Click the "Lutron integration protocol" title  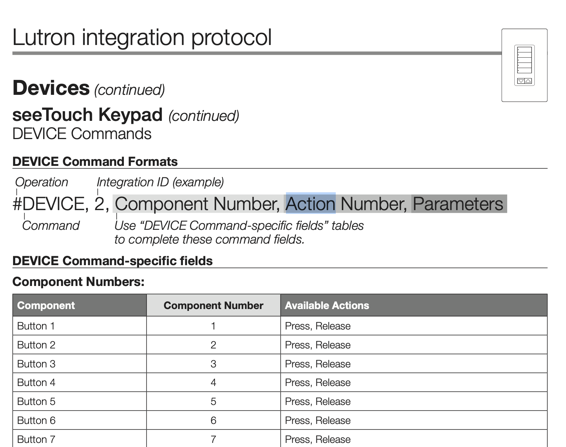tap(142, 37)
